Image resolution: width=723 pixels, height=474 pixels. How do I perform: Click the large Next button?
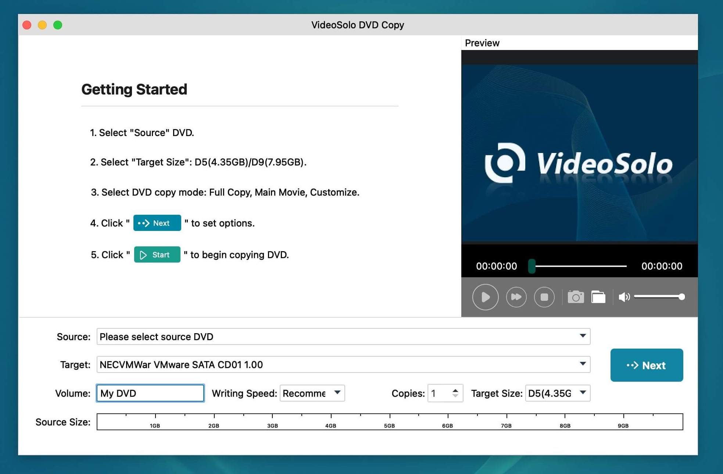click(647, 365)
